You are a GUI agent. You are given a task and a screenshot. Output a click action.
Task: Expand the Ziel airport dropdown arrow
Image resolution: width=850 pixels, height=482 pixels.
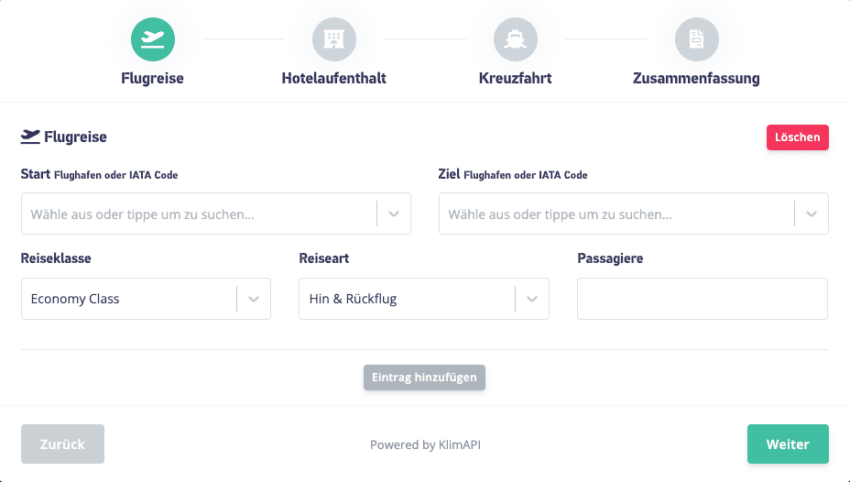click(x=811, y=214)
